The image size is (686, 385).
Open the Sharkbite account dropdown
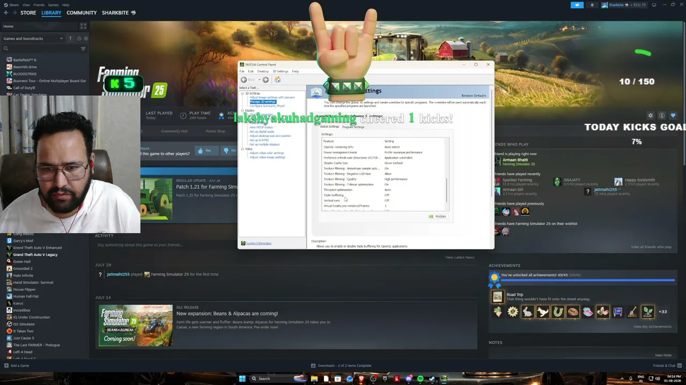pyautogui.click(x=624, y=5)
